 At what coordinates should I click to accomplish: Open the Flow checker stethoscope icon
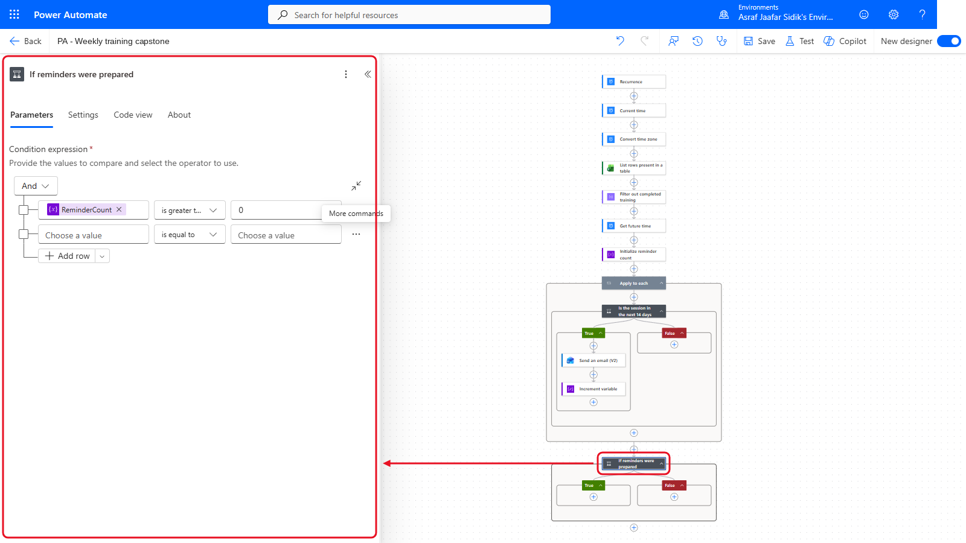coord(721,41)
